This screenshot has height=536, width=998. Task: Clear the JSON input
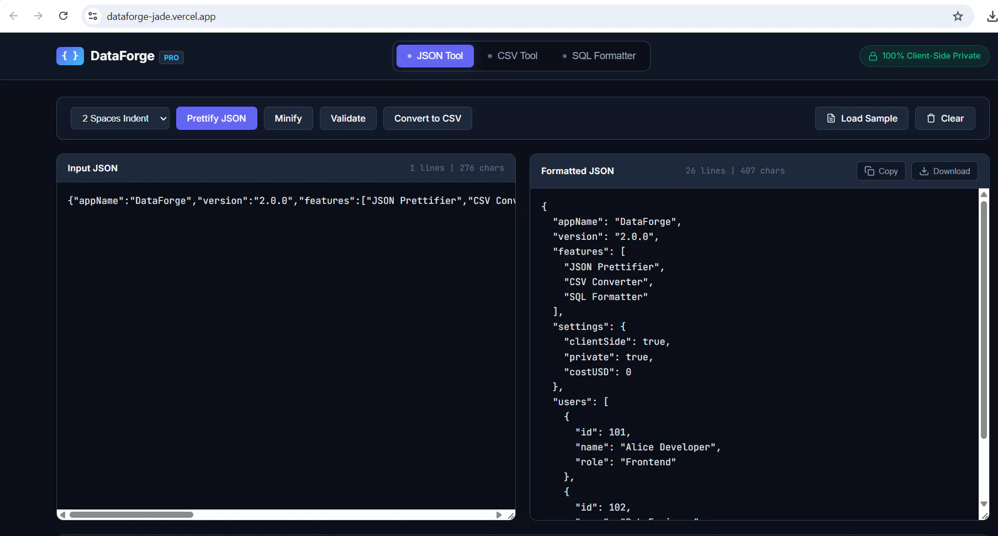point(945,118)
